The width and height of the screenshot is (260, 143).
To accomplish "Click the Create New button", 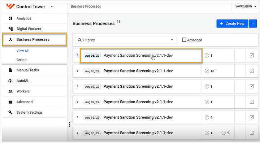I will [x=232, y=23].
